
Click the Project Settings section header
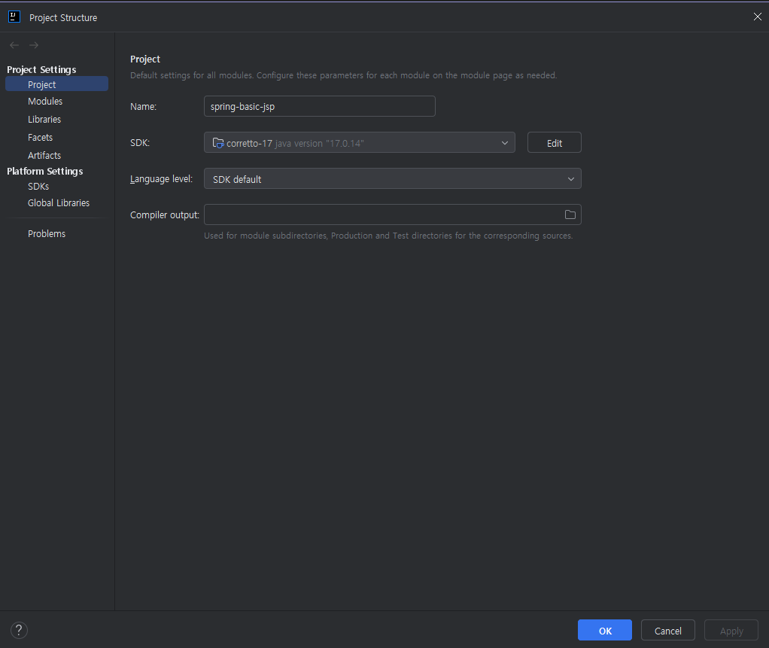tap(41, 70)
